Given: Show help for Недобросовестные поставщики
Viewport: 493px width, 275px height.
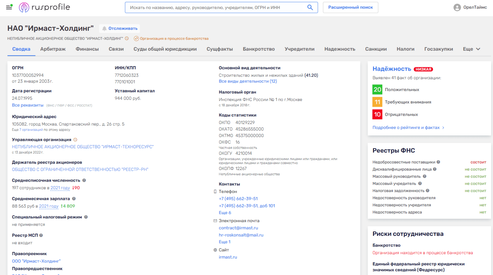Looking at the screenshot, I should (438, 162).
